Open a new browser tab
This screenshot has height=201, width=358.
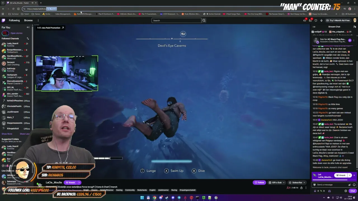click(x=41, y=3)
